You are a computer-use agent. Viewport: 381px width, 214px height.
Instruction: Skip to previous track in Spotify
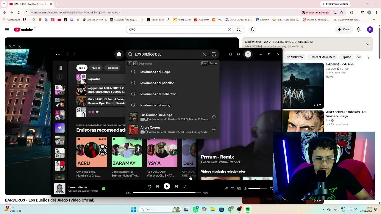point(157,186)
